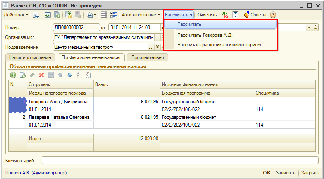This screenshot has height=179, width=324.
Task: Expand the Автозаполнение dropdown
Action: [x=141, y=15]
